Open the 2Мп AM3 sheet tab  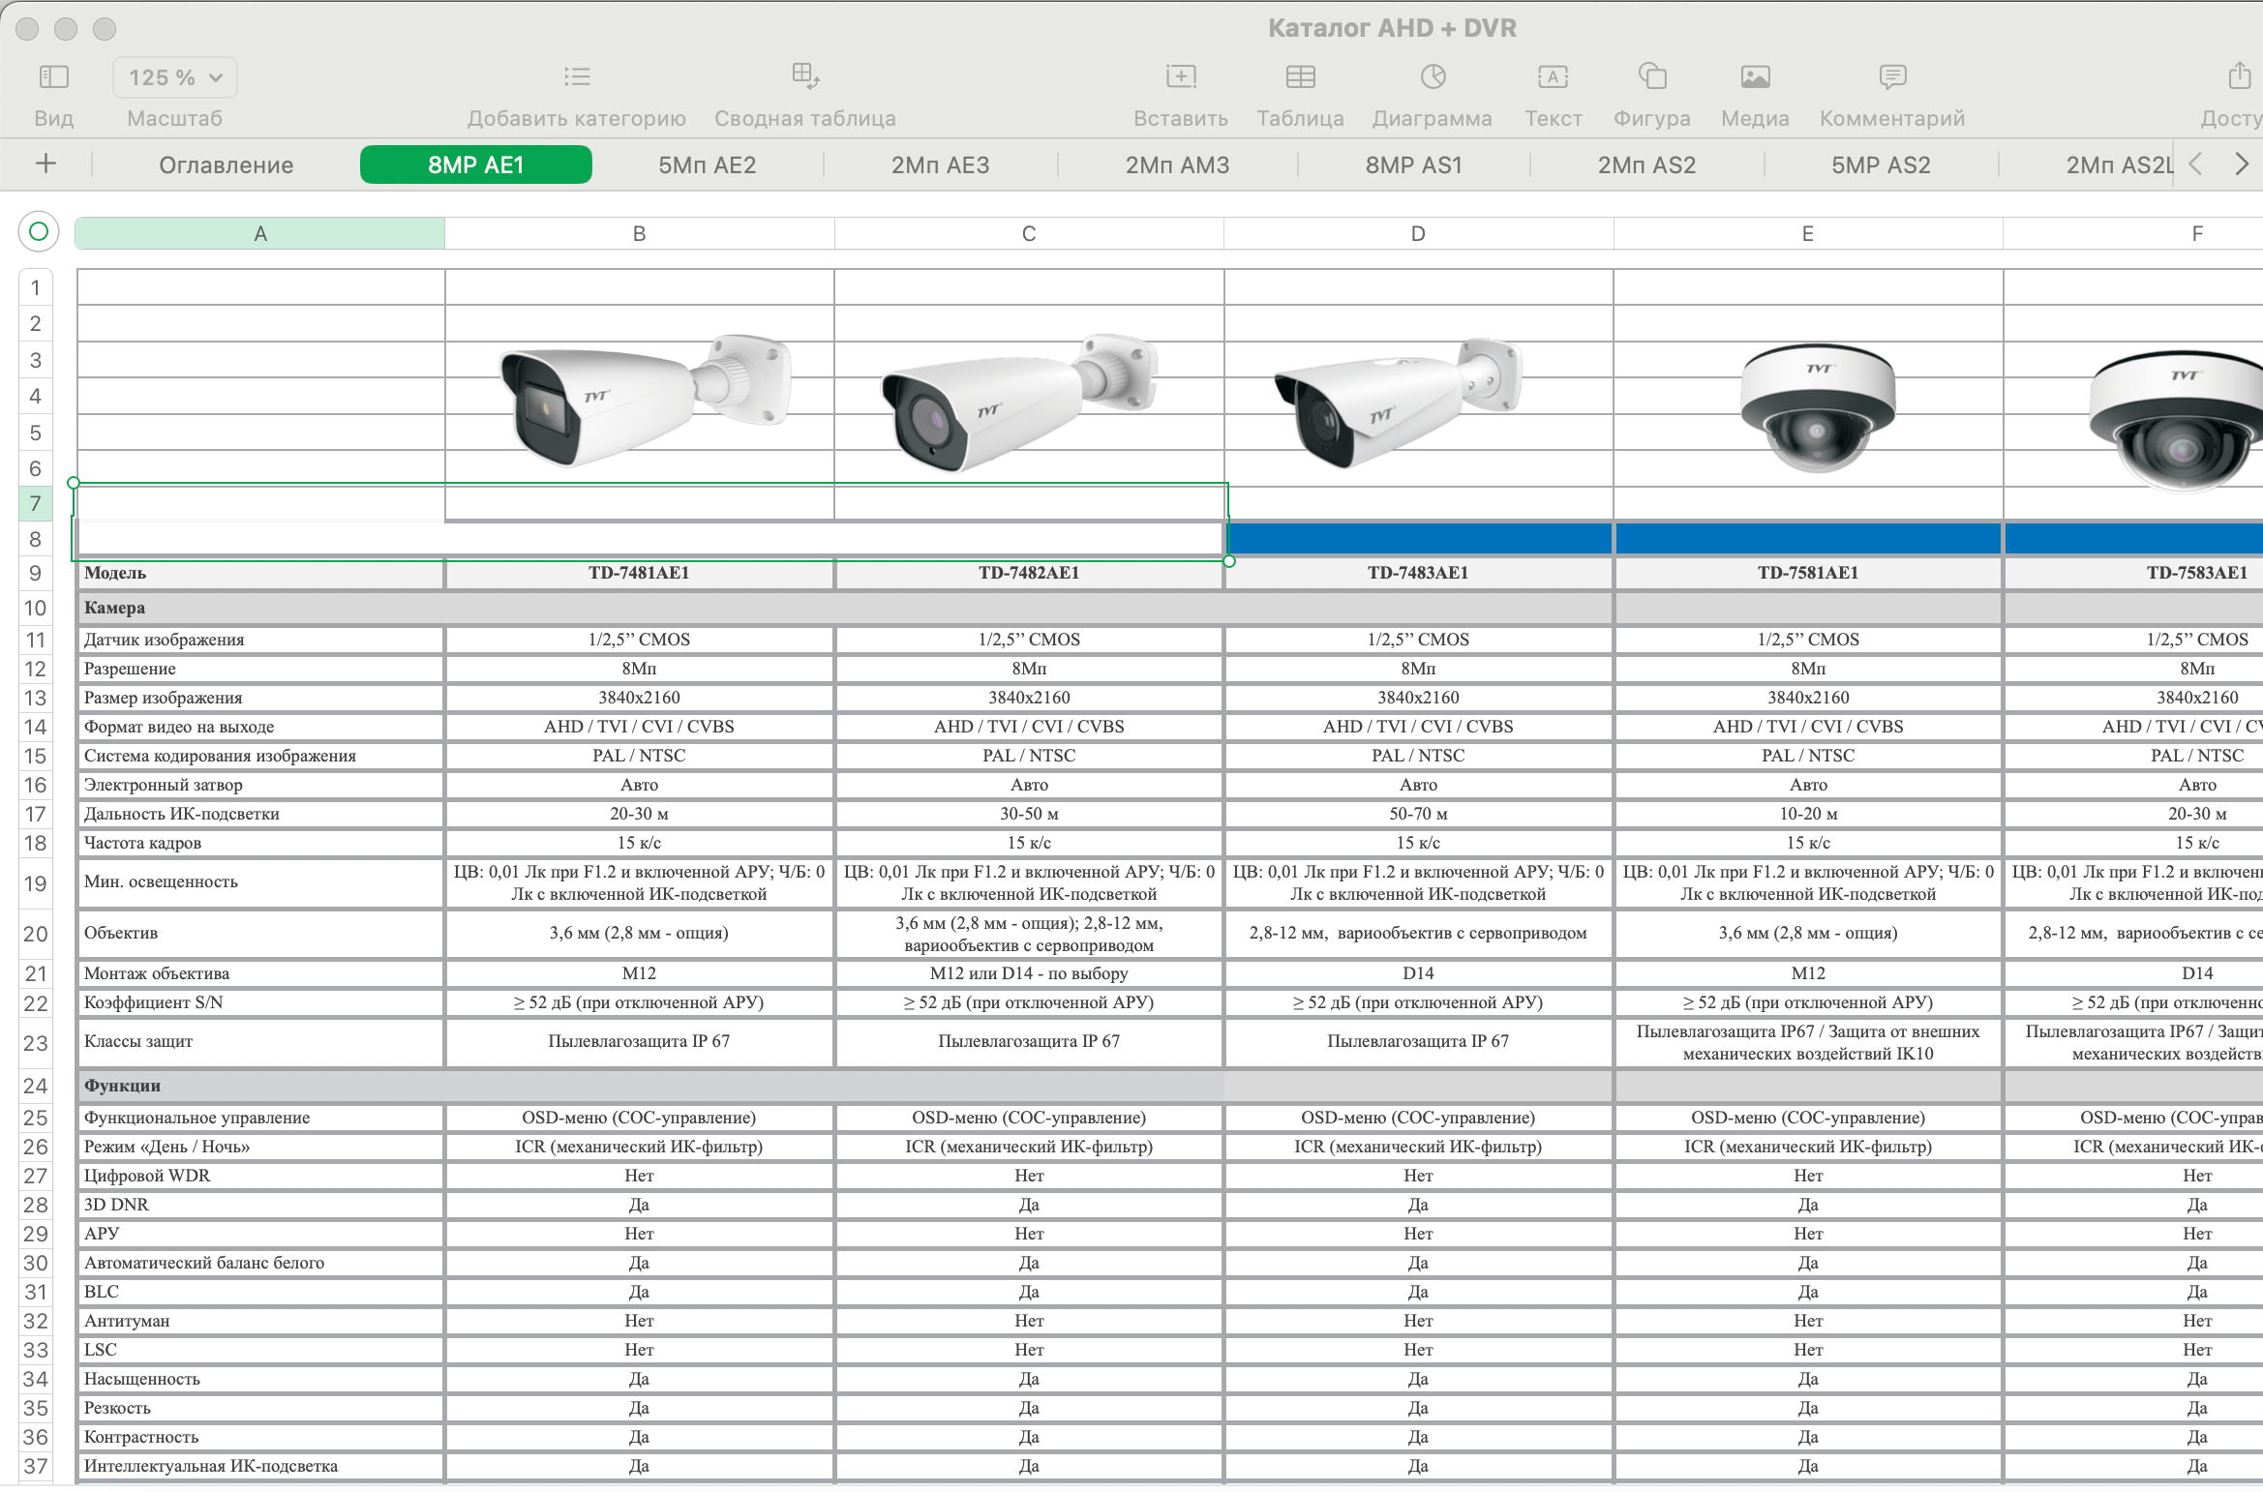[x=1177, y=164]
